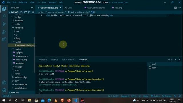Open Help menu

click(x=61, y=3)
